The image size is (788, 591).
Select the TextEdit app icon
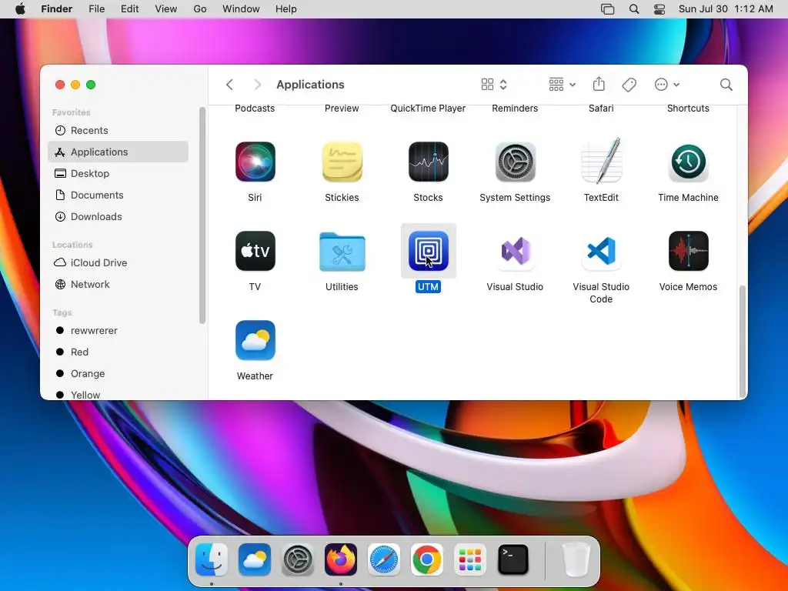(x=601, y=161)
